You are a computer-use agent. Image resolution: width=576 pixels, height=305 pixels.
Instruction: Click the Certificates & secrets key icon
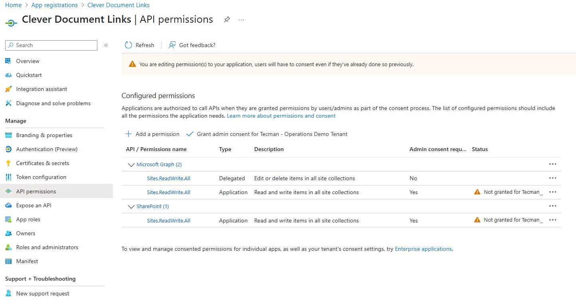click(8, 163)
